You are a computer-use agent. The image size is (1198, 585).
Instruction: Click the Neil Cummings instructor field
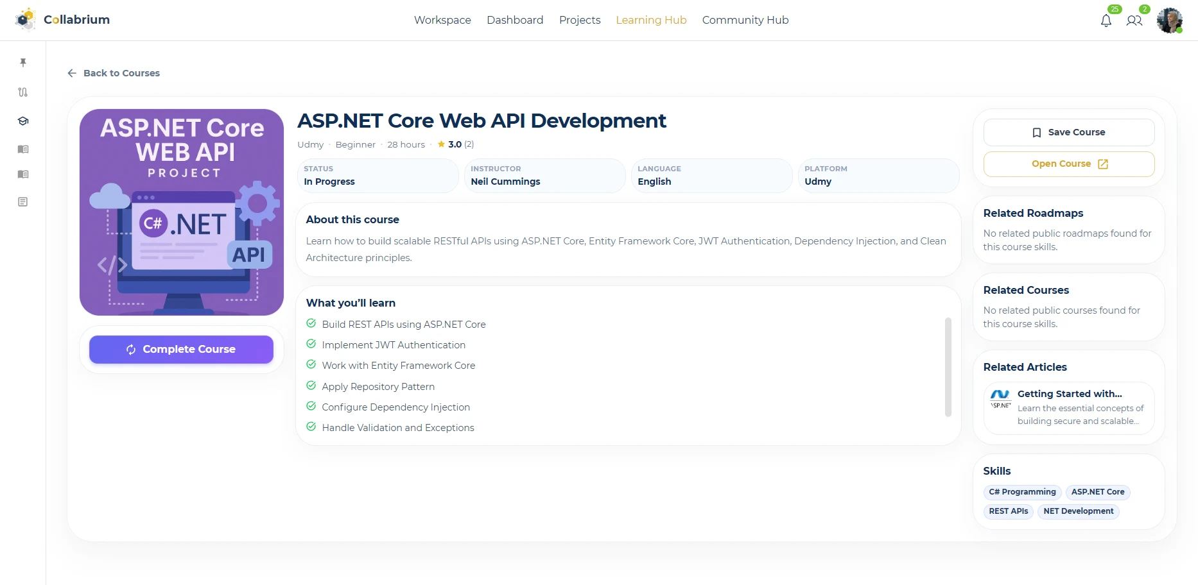click(x=544, y=175)
